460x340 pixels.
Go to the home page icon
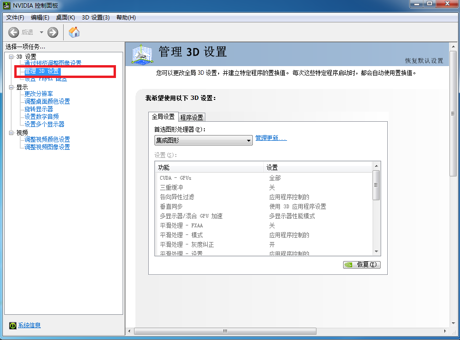pyautogui.click(x=74, y=32)
